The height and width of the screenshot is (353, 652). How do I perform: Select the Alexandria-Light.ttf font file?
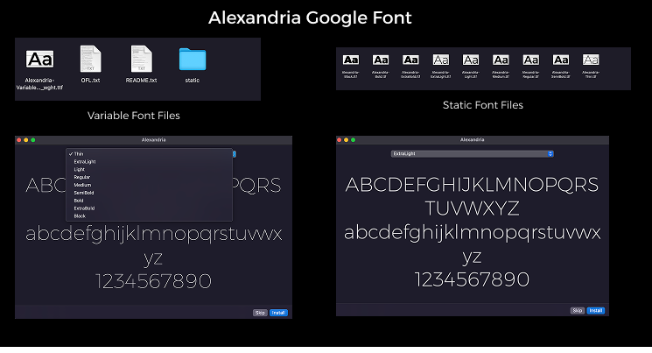pyautogui.click(x=471, y=60)
